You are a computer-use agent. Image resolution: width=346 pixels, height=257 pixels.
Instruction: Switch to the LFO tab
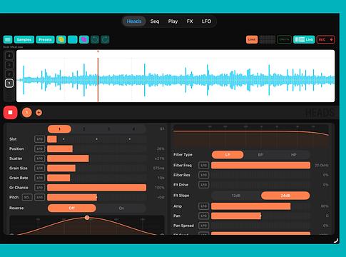[206, 21]
